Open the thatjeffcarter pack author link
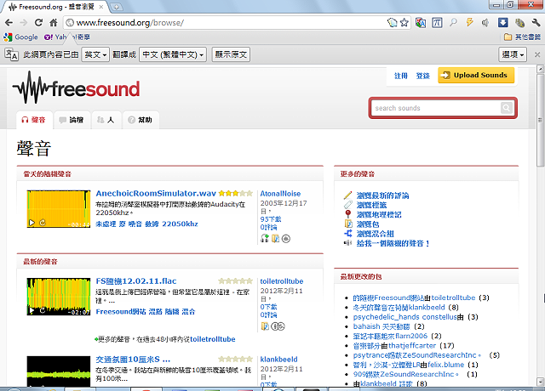 point(412,346)
